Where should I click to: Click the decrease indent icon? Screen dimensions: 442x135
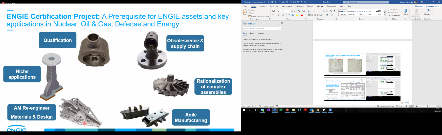pyautogui.click(x=324, y=11)
